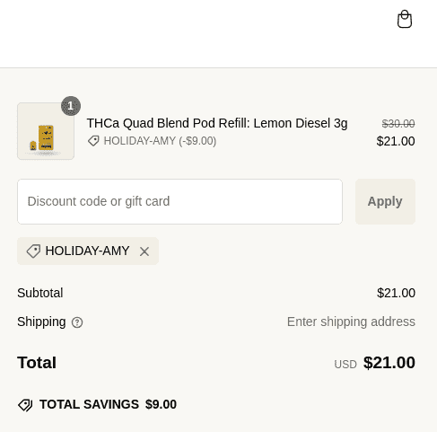Viewport: 437px width, 432px height.
Task: Click the bold Total $21.00 amount
Action: click(x=389, y=363)
